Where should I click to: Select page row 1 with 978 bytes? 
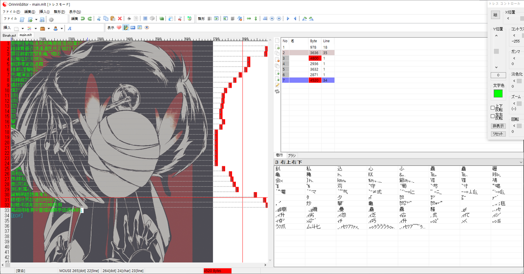coord(308,47)
